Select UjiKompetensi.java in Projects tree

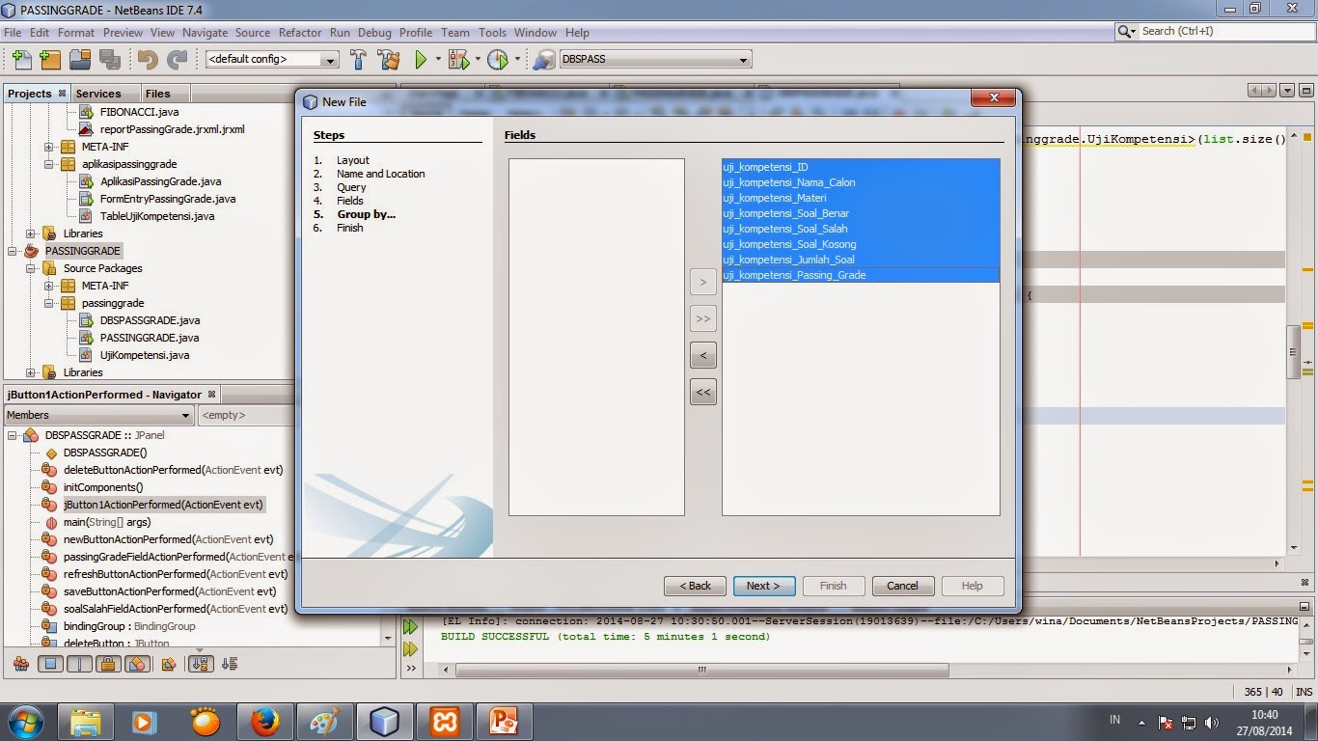pyautogui.click(x=145, y=355)
